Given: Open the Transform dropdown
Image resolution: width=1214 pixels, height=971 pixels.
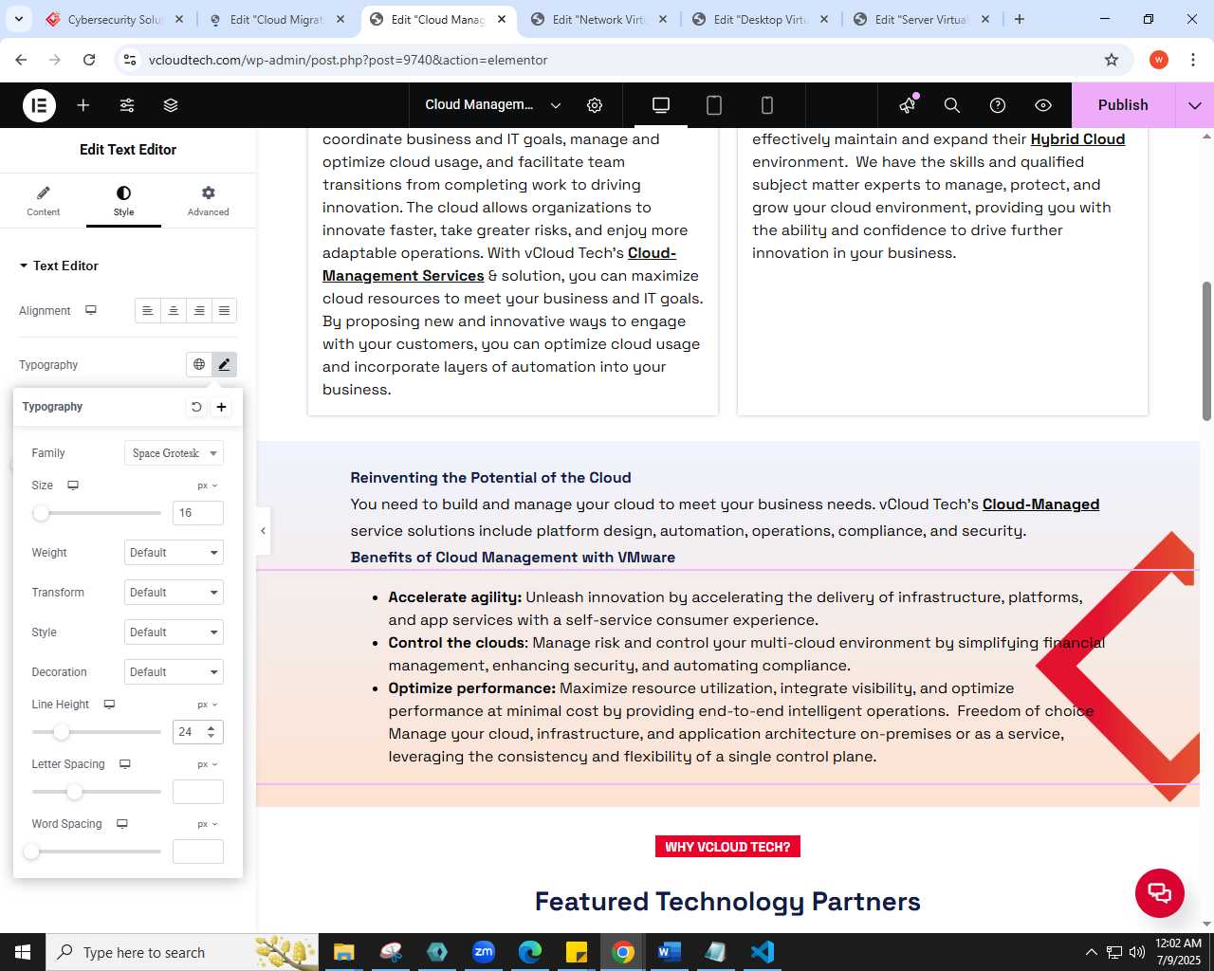Looking at the screenshot, I should [x=175, y=593].
